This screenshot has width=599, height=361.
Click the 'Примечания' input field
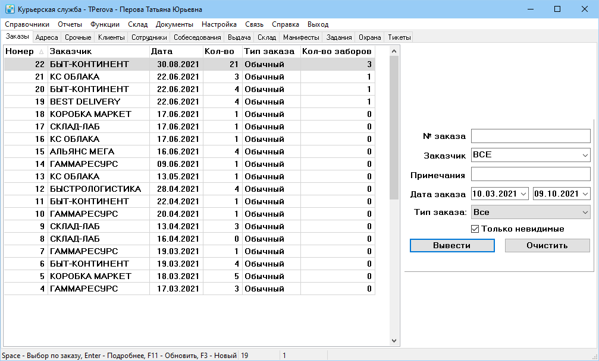click(x=531, y=175)
